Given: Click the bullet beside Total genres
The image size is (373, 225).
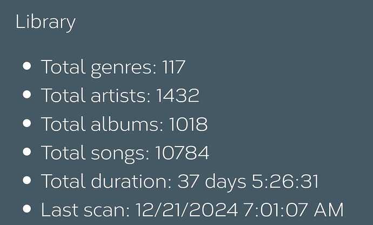Looking at the screenshot, I should tap(27, 66).
